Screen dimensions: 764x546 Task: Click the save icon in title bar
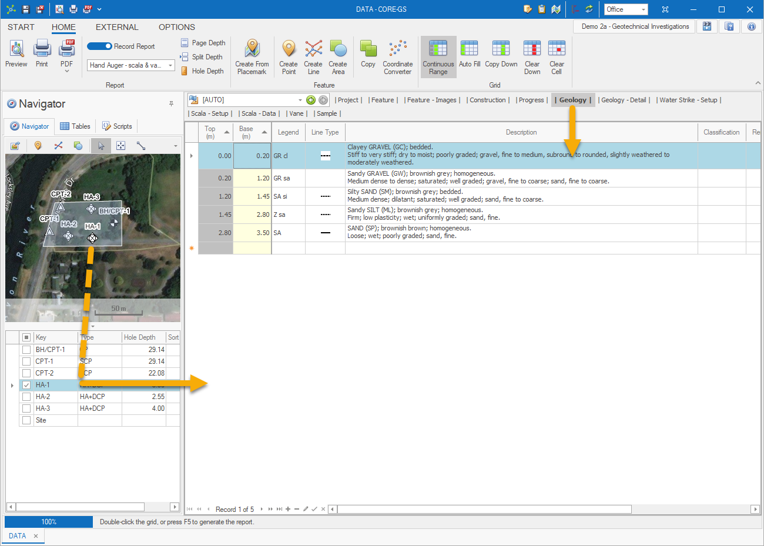[26, 9]
